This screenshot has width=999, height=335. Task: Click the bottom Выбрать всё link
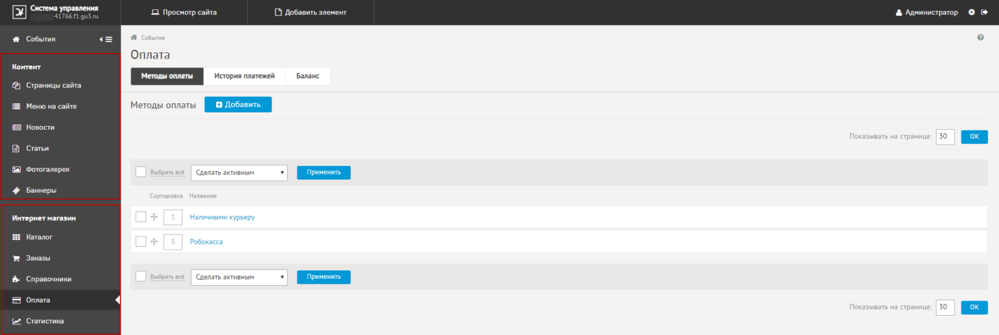[x=167, y=277]
